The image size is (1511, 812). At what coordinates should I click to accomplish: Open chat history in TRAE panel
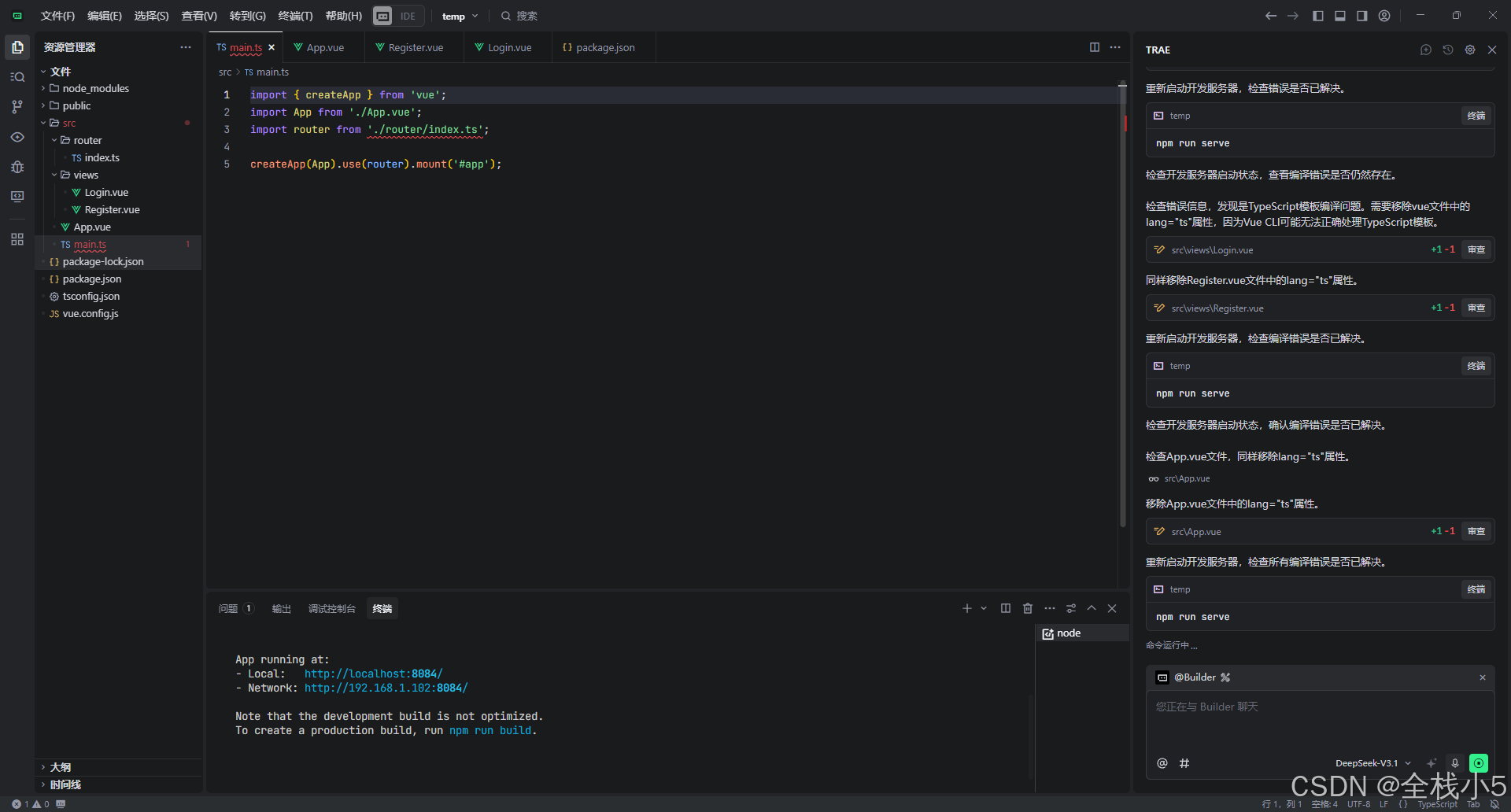coord(1448,50)
